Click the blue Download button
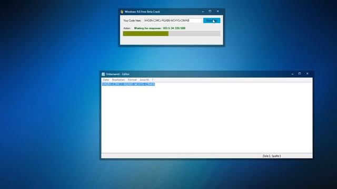The width and height of the screenshot is (337, 189). [x=212, y=20]
